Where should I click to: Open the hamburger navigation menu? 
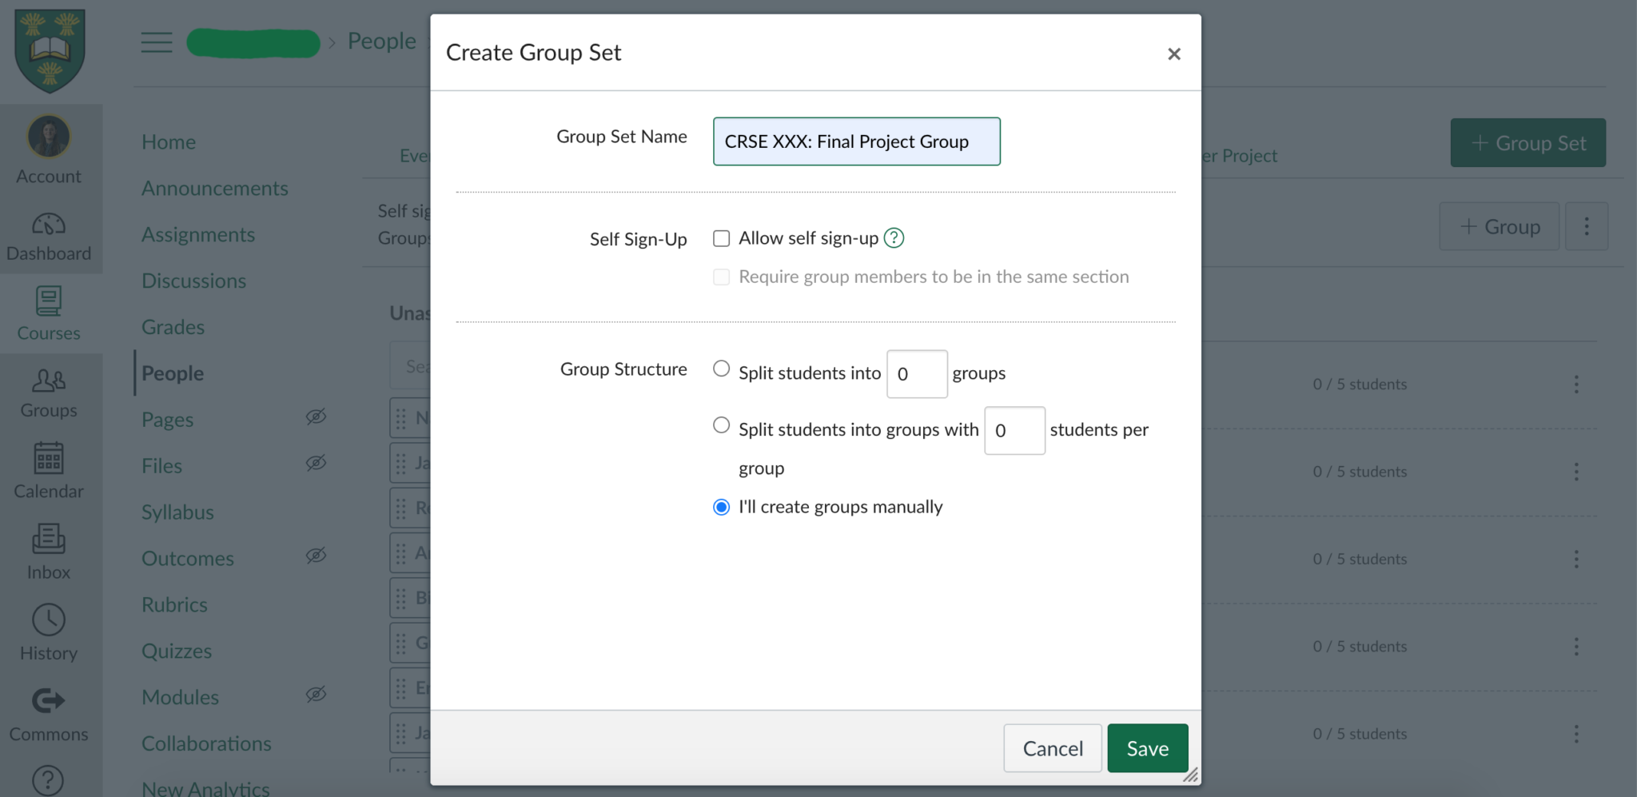tap(157, 42)
